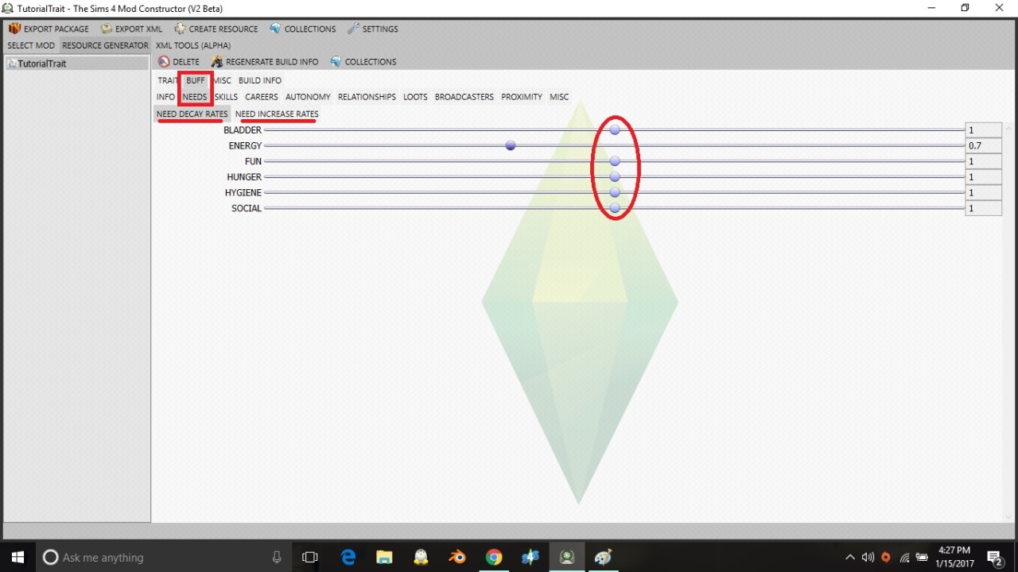
Task: Launch Microsoft Edge from taskbar
Action: pyautogui.click(x=348, y=557)
